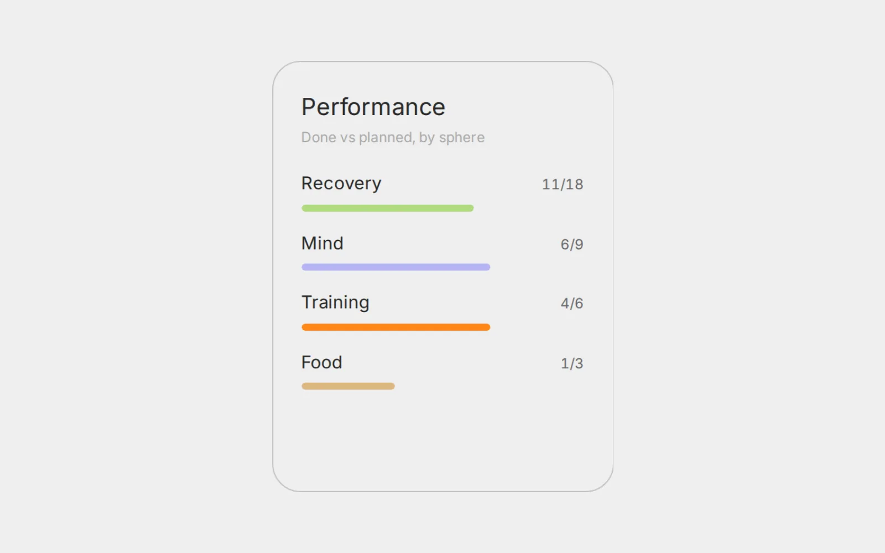Click the left start of the Recovery bar
This screenshot has width=885, height=553.
tap(305, 208)
